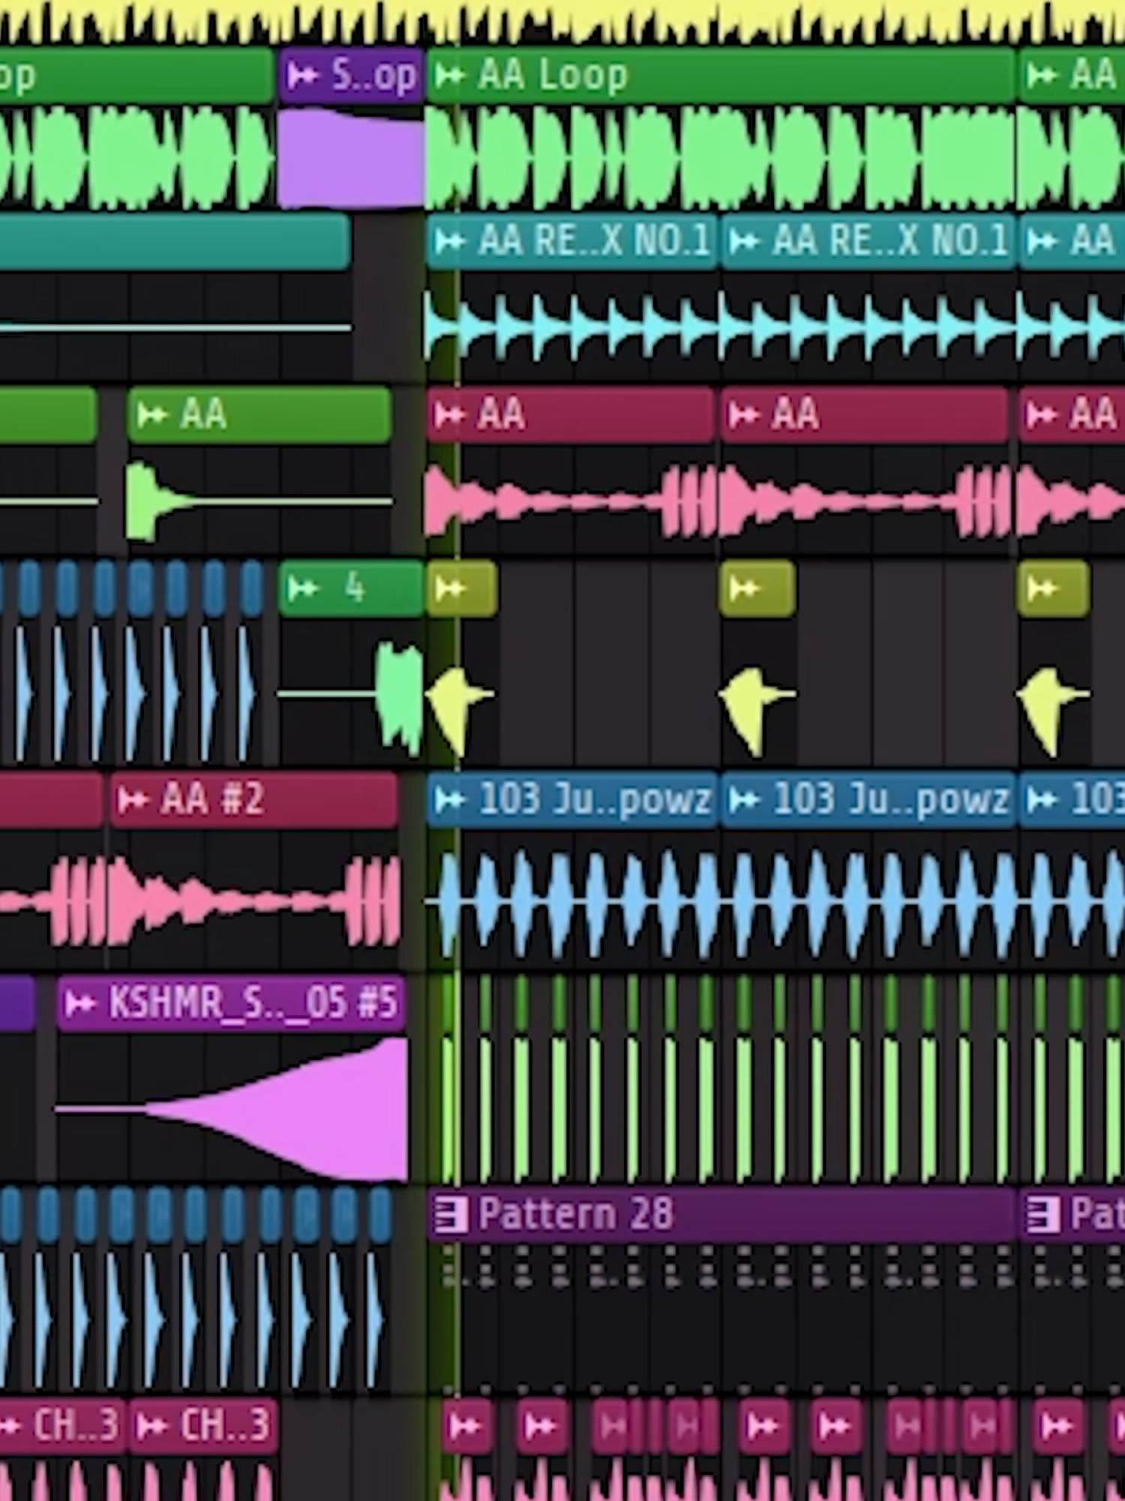Click the clip icon on green clip labeled 4
This screenshot has height=1501, width=1125.
(x=302, y=588)
